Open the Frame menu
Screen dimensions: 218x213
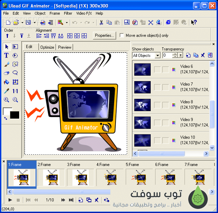click(x=55, y=13)
